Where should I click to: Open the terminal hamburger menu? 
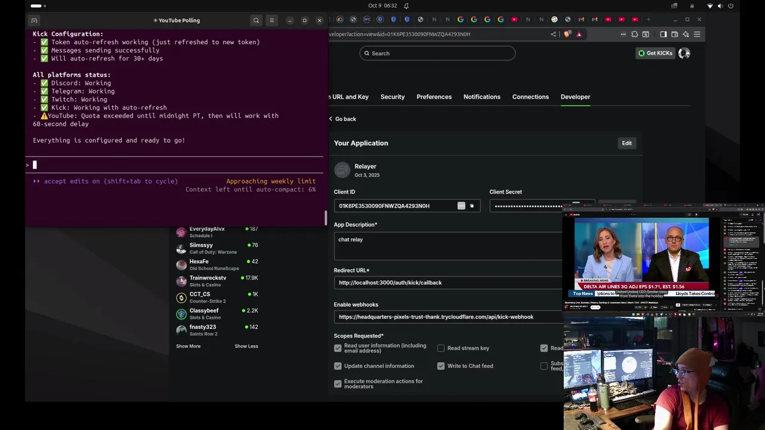(x=272, y=20)
